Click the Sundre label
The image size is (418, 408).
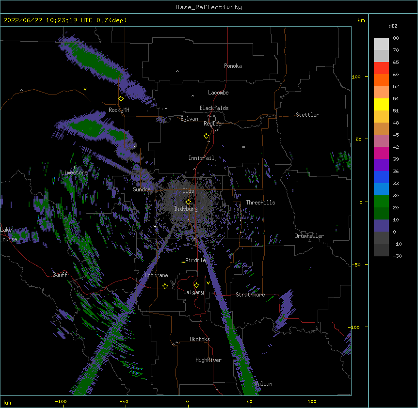click(142, 189)
